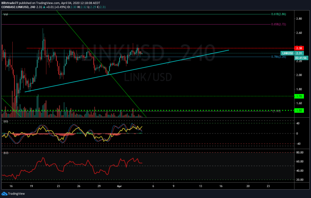This screenshot has height=198, width=311.
Task: Select the 0.618(2.86) Fibonacci level label
Action: click(278, 14)
